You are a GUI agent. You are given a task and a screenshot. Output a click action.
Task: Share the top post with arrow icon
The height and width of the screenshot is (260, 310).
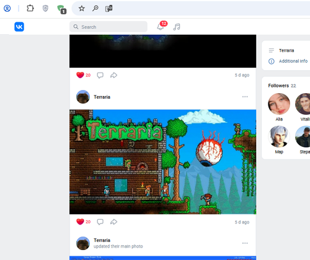[x=113, y=75]
